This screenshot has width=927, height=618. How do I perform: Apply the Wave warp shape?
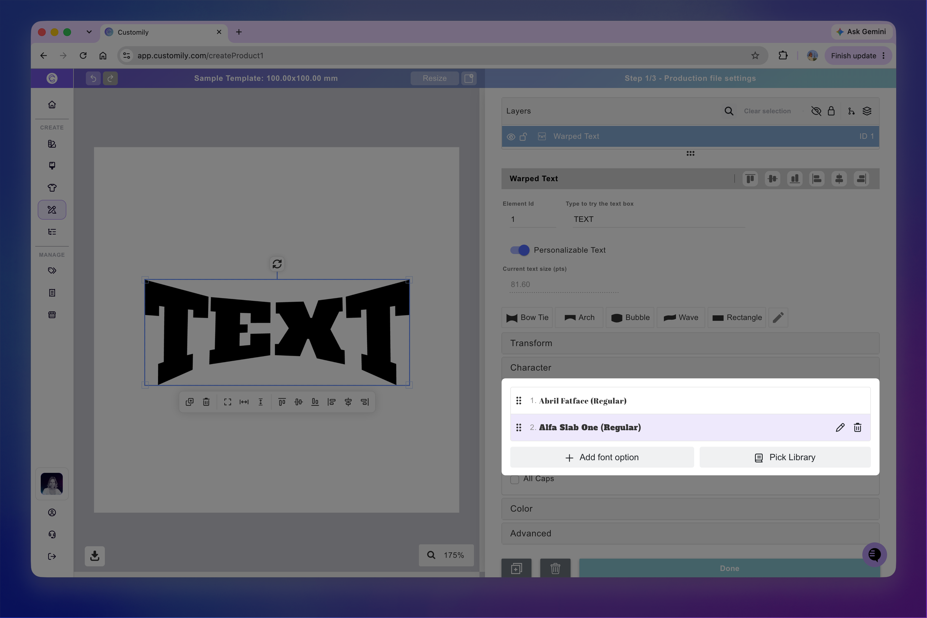point(681,317)
